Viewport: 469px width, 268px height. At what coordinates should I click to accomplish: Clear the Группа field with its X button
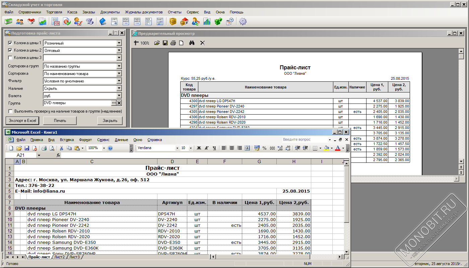(x=119, y=103)
